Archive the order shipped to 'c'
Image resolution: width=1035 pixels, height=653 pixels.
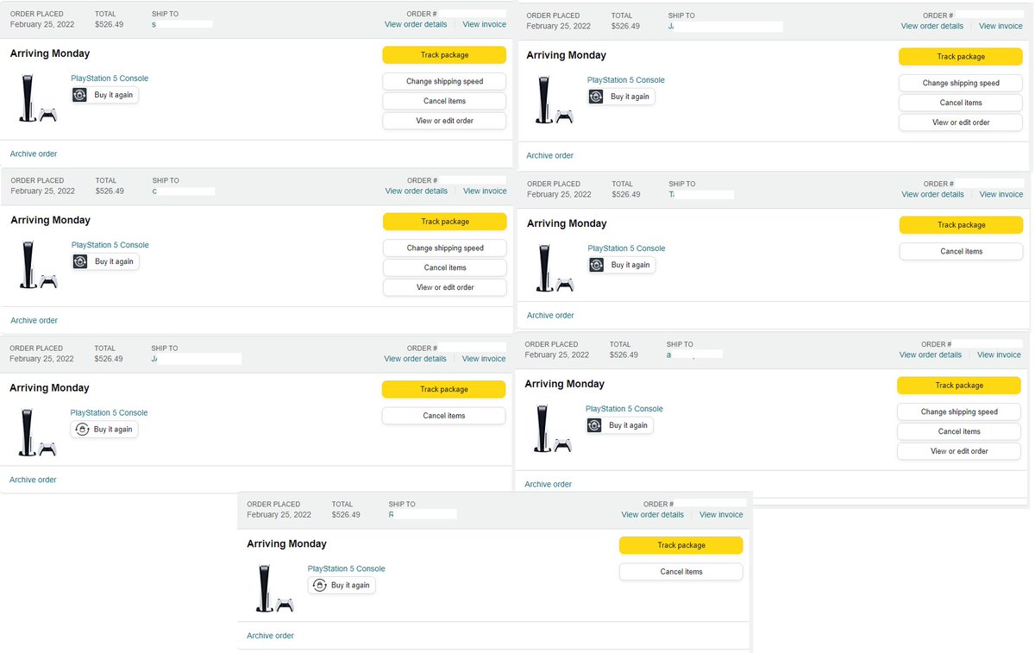pos(34,320)
